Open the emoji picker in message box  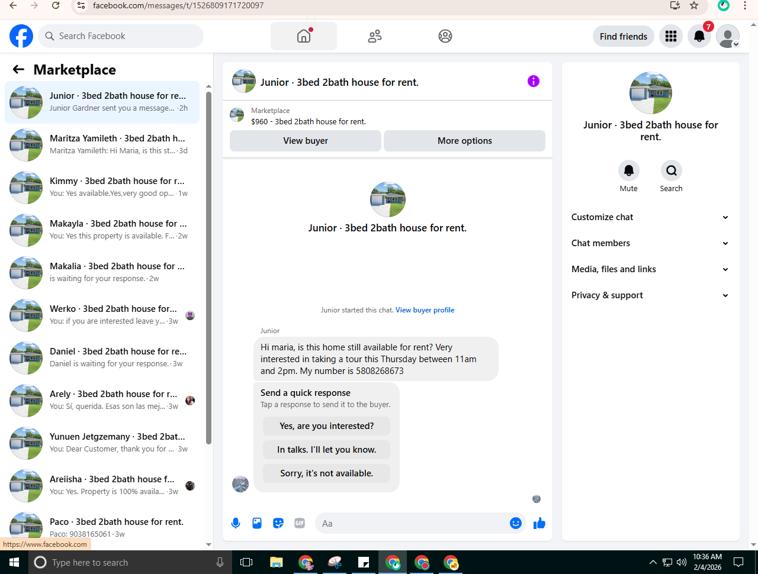(516, 523)
